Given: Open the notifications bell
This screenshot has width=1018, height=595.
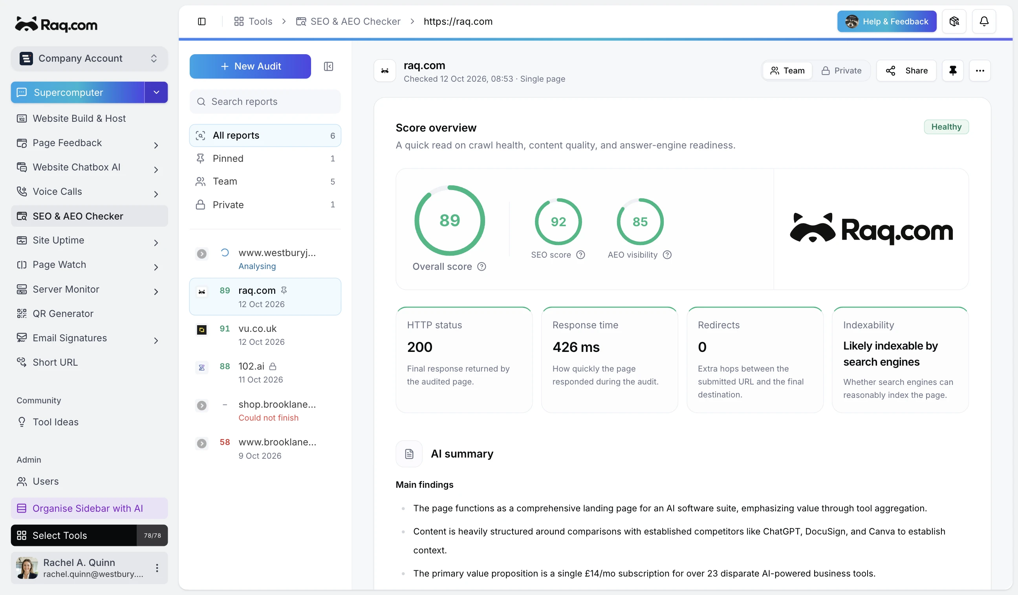Looking at the screenshot, I should [984, 22].
